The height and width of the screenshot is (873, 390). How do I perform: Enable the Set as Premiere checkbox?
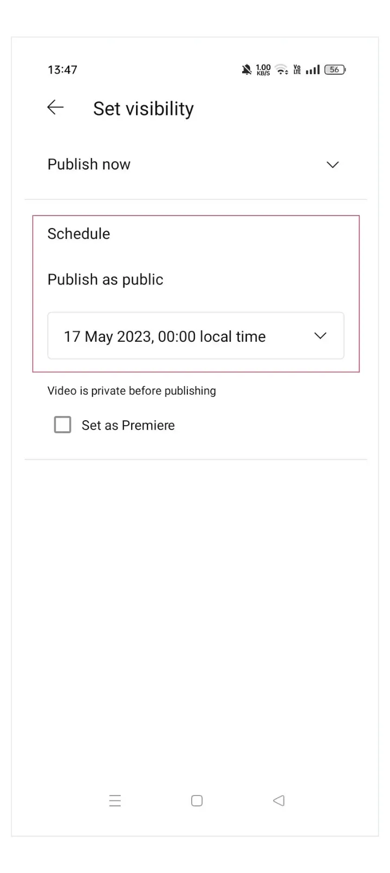(x=63, y=425)
